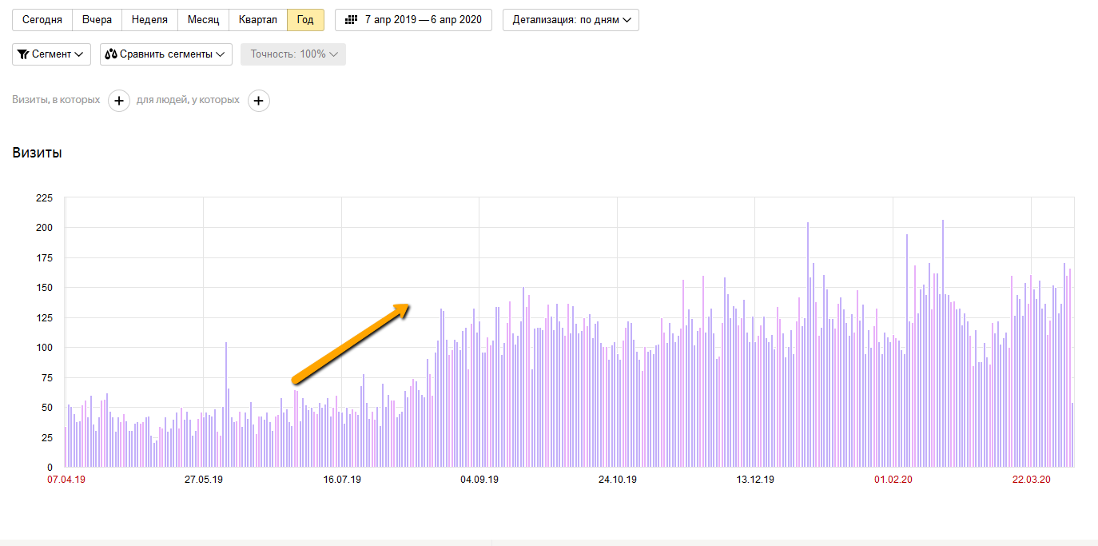Open the Точность: 100% dropdown

click(293, 54)
